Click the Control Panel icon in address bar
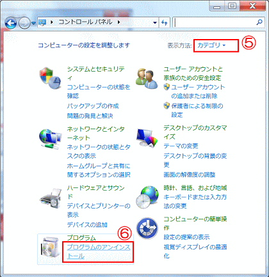The image size is (269, 277). (x=42, y=22)
